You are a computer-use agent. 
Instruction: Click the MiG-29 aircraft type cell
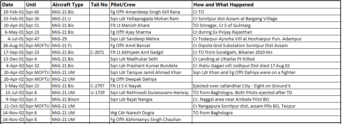pos(70,39)
